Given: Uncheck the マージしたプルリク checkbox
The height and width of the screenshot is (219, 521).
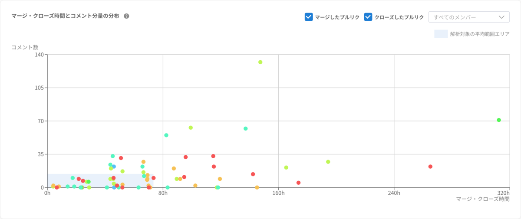Looking at the screenshot, I should coord(309,17).
